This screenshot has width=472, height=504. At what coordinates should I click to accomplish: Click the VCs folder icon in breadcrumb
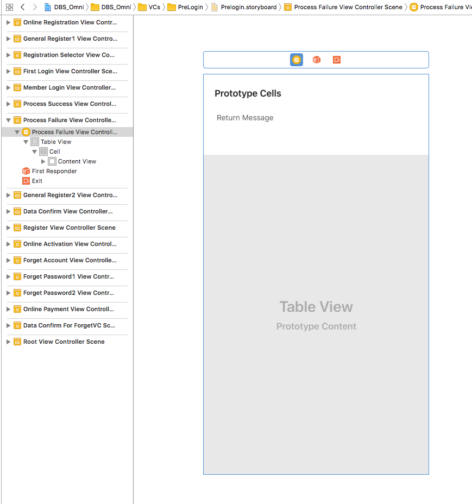tap(142, 7)
